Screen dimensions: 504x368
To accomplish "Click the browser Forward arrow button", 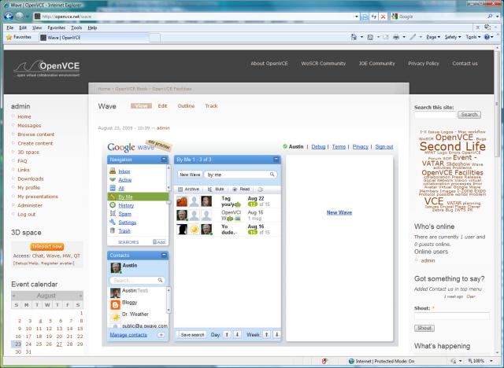I will click(x=20, y=16).
